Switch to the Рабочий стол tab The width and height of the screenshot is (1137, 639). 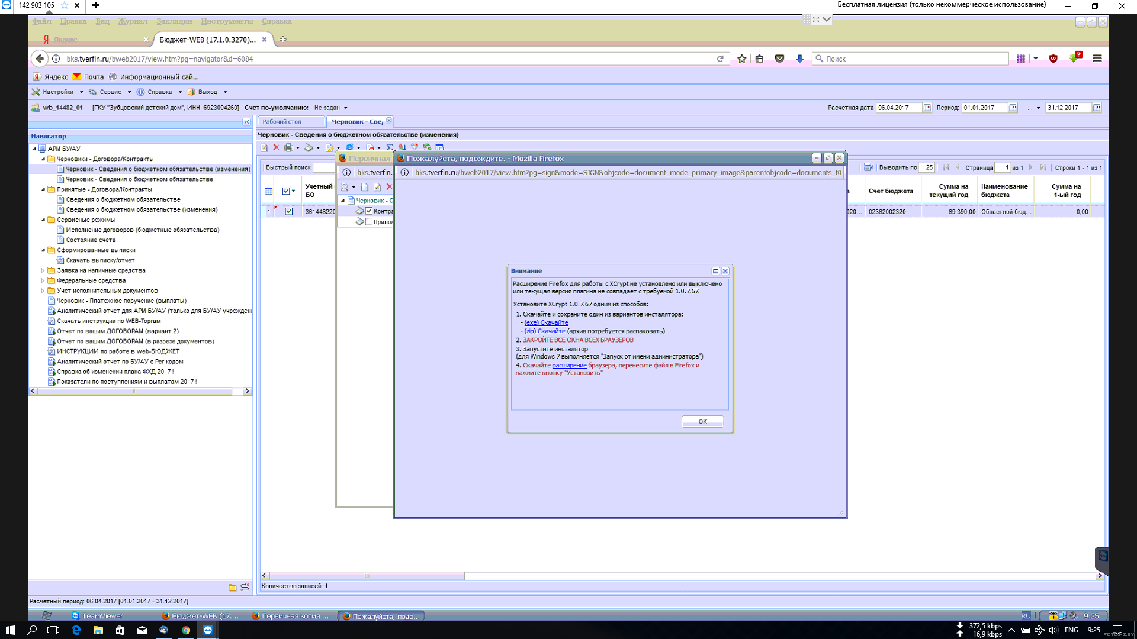click(x=282, y=122)
